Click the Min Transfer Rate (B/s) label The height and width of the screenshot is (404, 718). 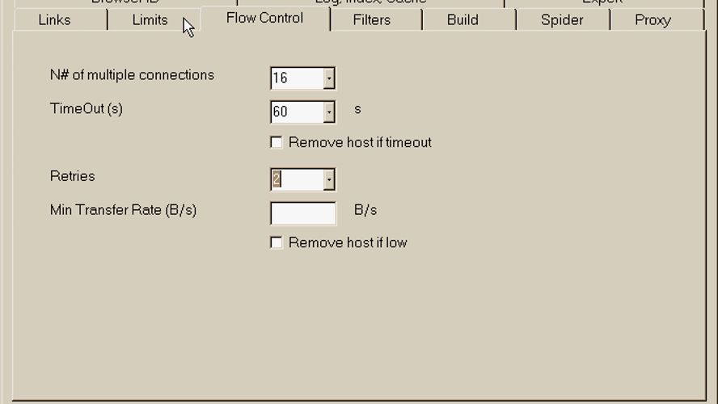[x=123, y=210]
